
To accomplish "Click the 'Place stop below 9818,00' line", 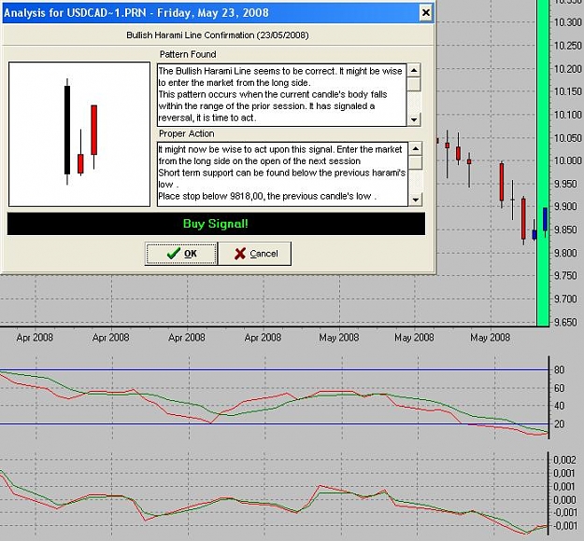I will pyautogui.click(x=267, y=196).
